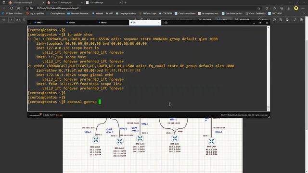Close the CA session tab
This screenshot has height=173, width=308.
coord(159,23)
